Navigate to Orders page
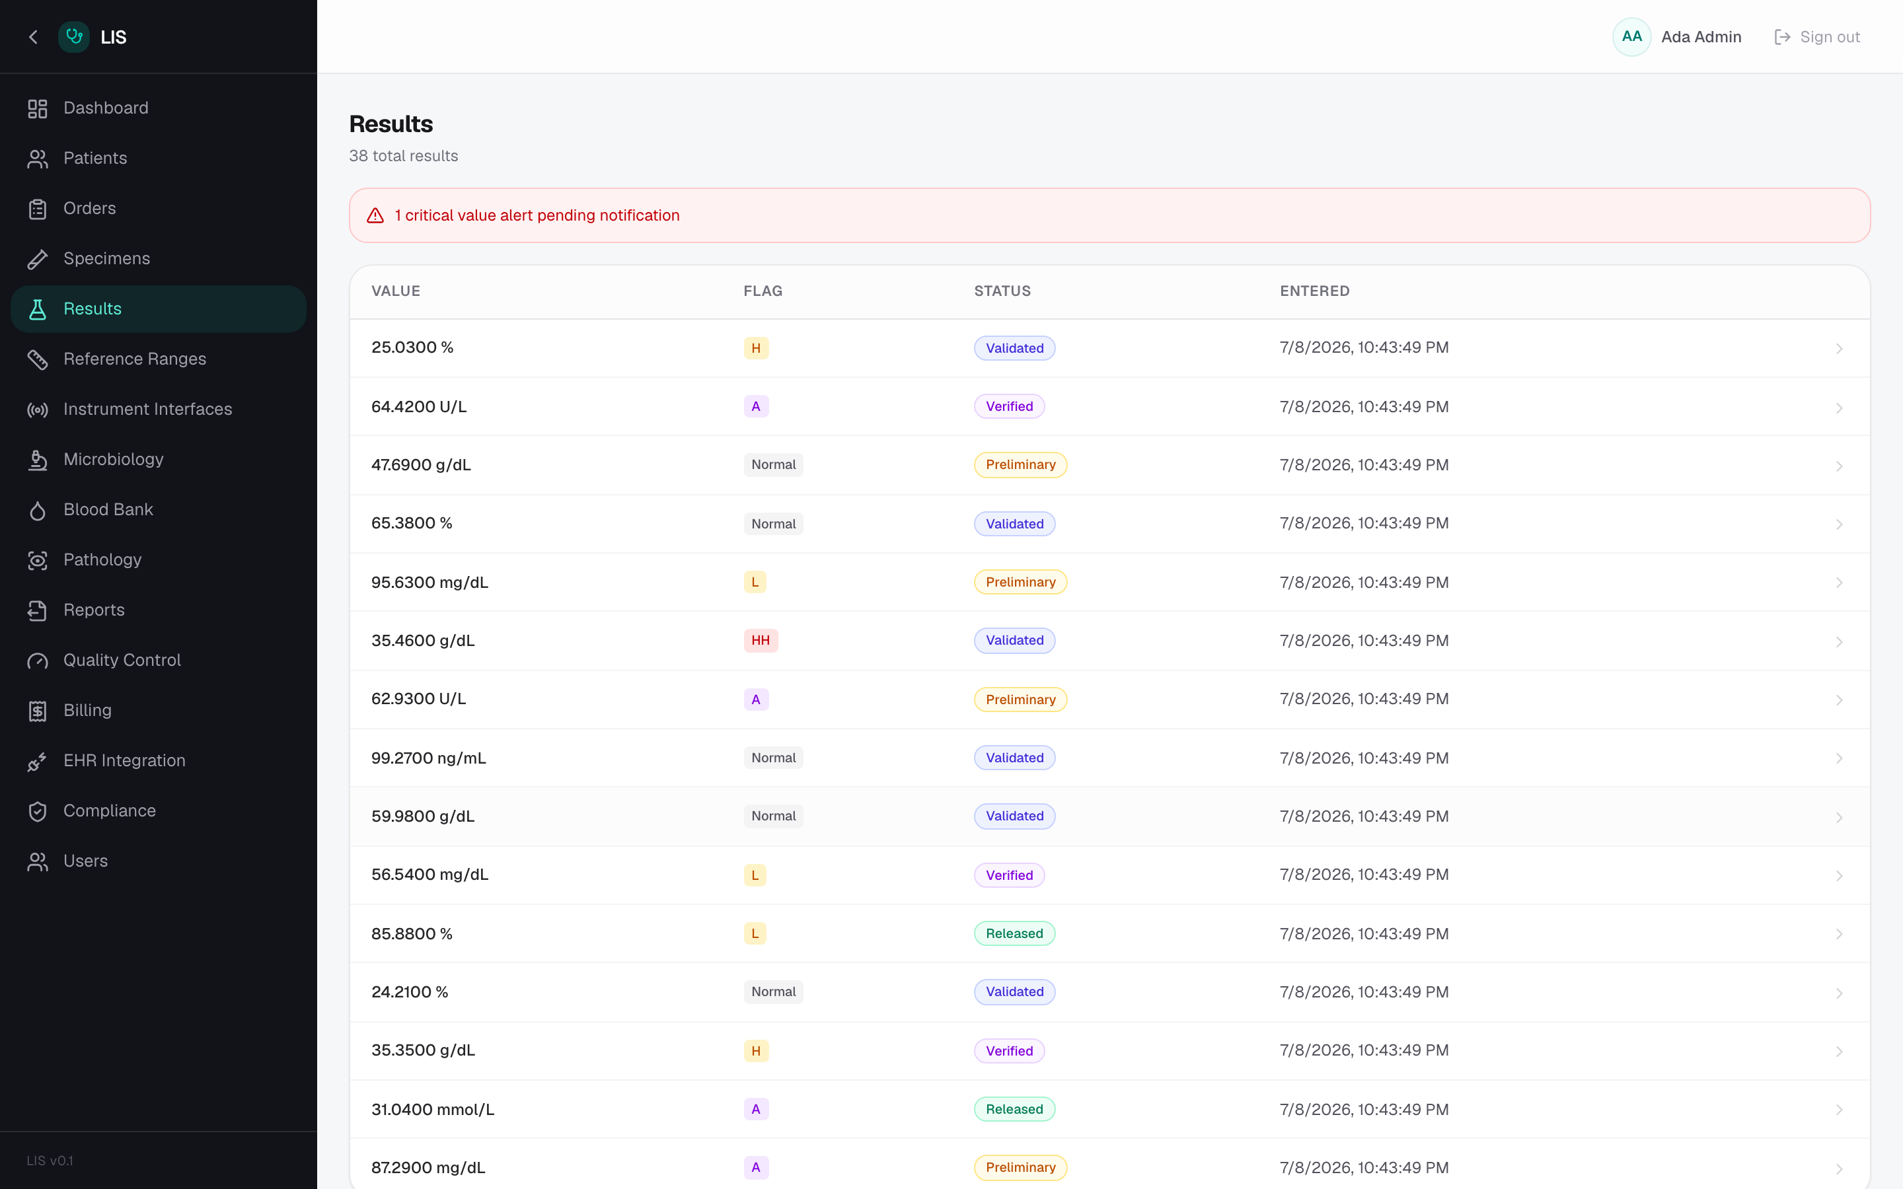Image resolution: width=1903 pixels, height=1189 pixels. click(x=158, y=209)
